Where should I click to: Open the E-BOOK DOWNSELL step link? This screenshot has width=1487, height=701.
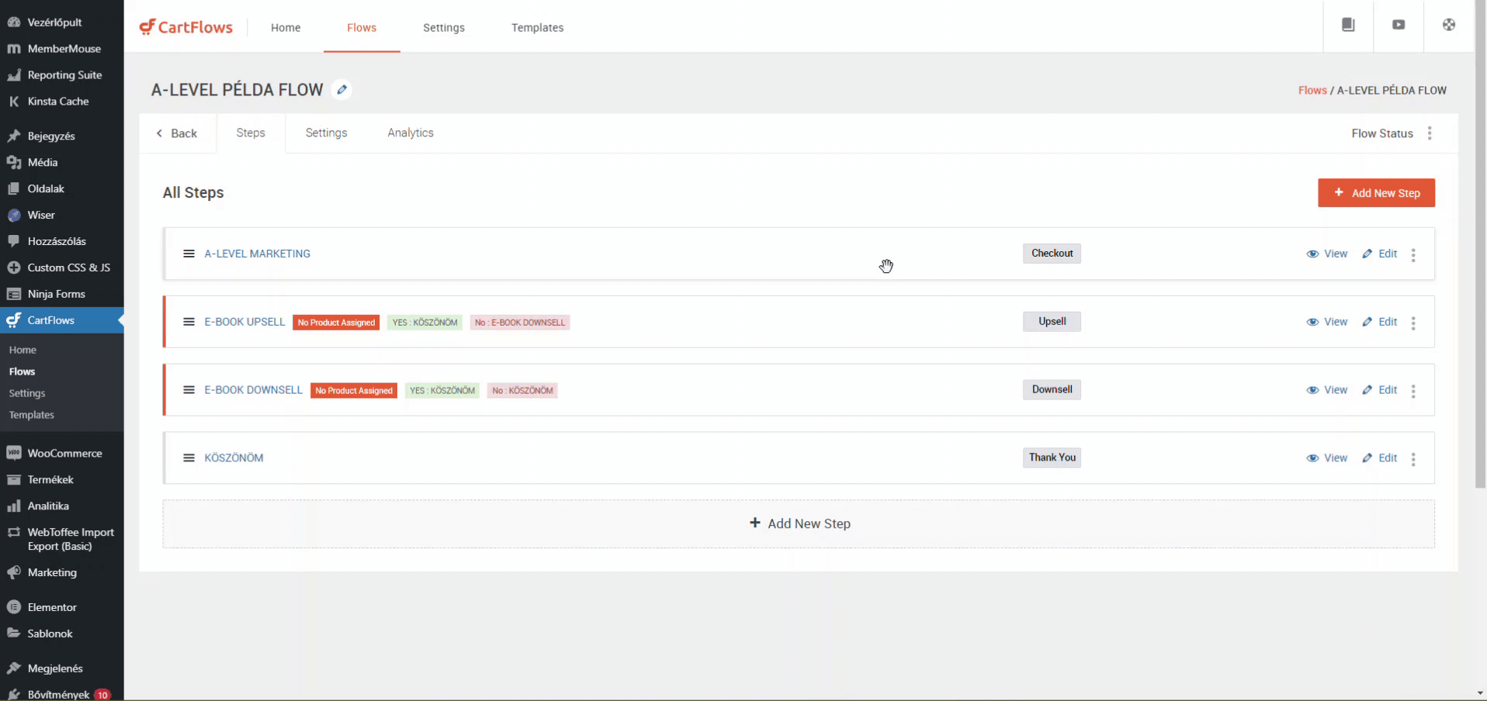pos(253,390)
